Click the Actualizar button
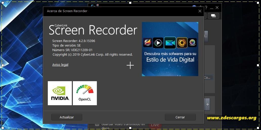The image size is (261, 130). [67, 117]
